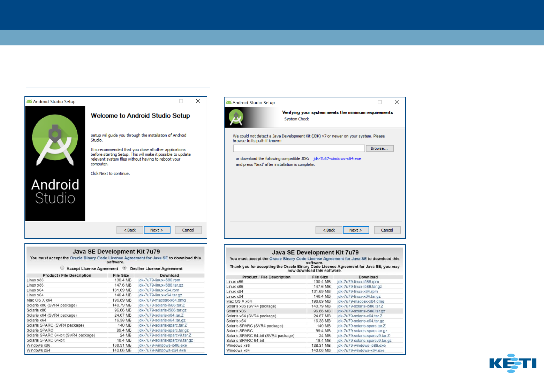The width and height of the screenshot is (544, 377).
Task: Download jdk-7u79-windows-x64.exe from the license-accepted table
Action: (361, 350)
